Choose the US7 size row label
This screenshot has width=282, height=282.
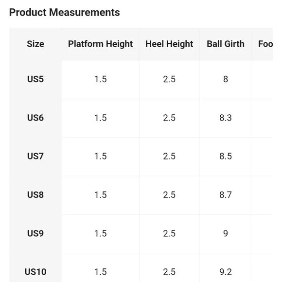click(x=35, y=156)
